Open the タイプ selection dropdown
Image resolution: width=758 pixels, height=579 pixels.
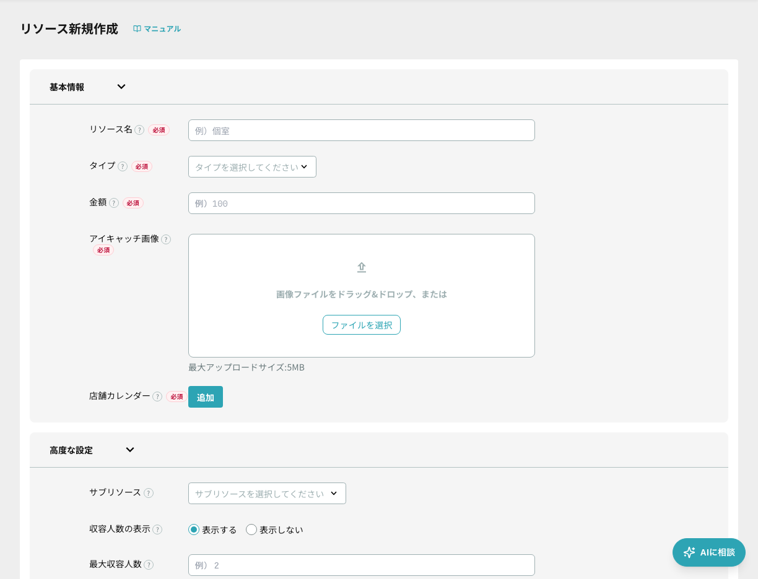(252, 167)
